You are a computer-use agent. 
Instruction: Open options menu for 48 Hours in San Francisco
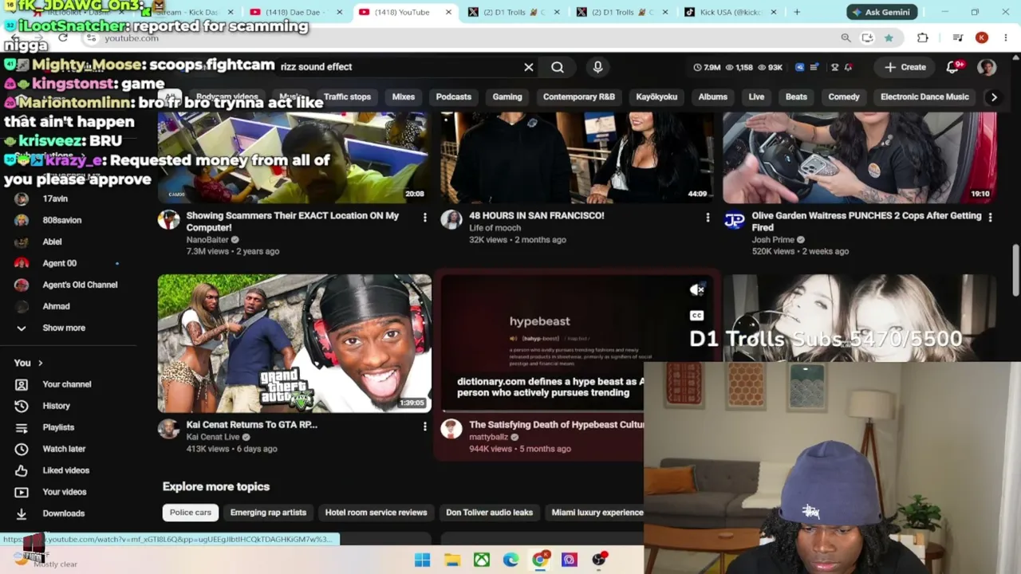click(708, 217)
